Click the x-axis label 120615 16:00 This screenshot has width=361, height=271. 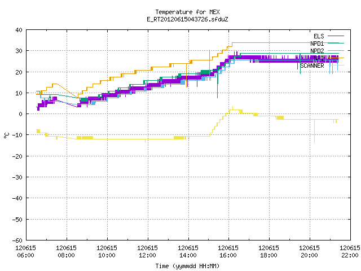click(228, 252)
